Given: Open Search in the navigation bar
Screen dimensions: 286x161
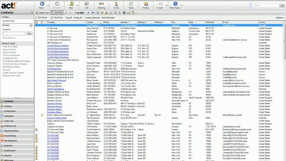Looking at the screenshot, I should tap(17, 155).
